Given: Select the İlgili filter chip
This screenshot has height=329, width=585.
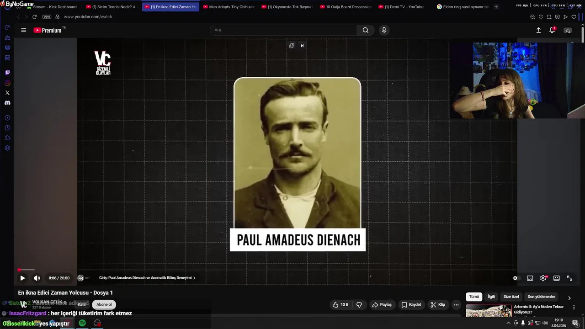Looking at the screenshot, I should tap(491, 297).
